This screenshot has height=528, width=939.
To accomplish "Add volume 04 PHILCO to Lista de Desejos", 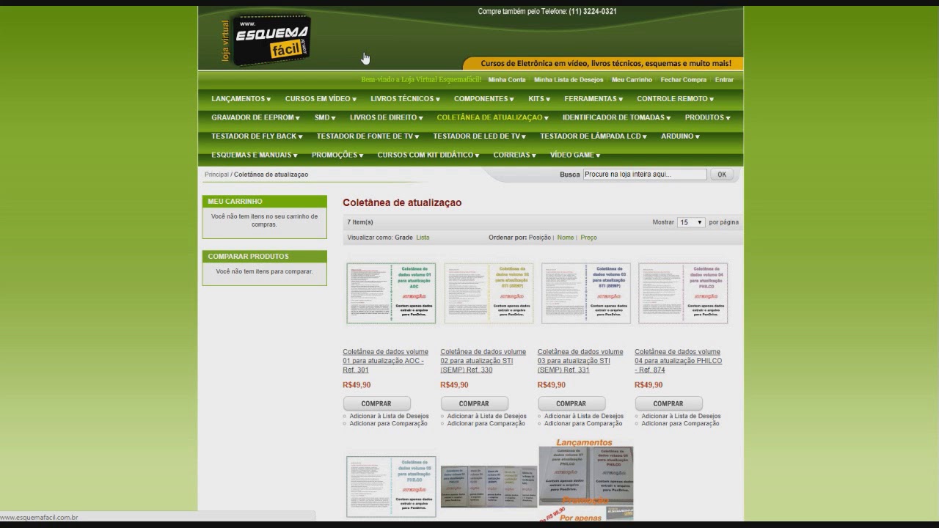I will (x=681, y=416).
